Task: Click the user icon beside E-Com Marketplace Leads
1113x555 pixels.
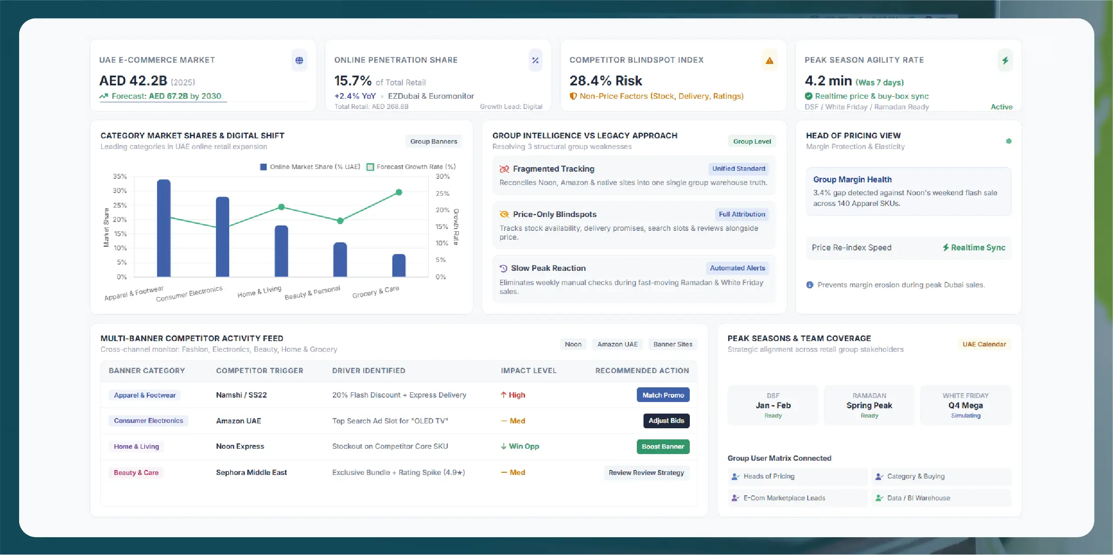Action: pos(735,498)
